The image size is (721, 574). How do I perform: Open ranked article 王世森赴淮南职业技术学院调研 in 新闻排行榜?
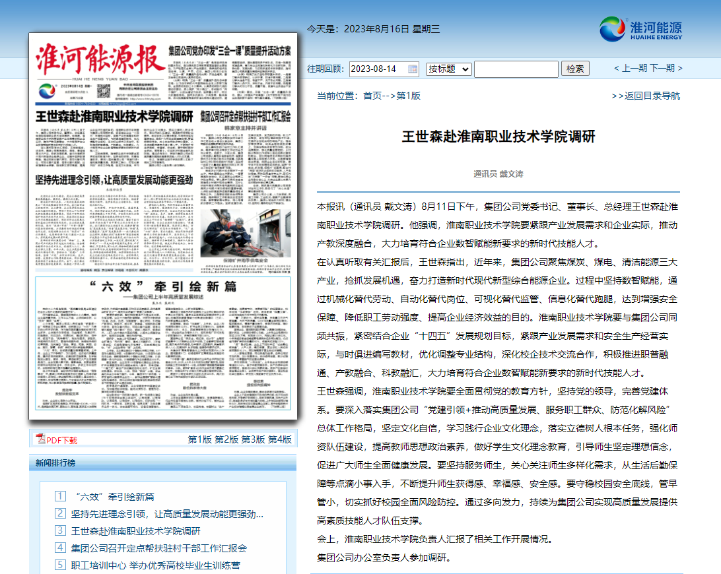click(135, 531)
